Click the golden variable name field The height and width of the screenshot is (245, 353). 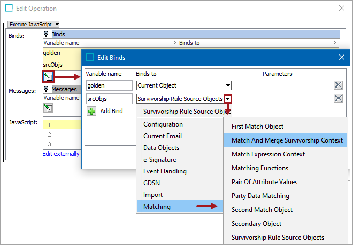point(109,85)
